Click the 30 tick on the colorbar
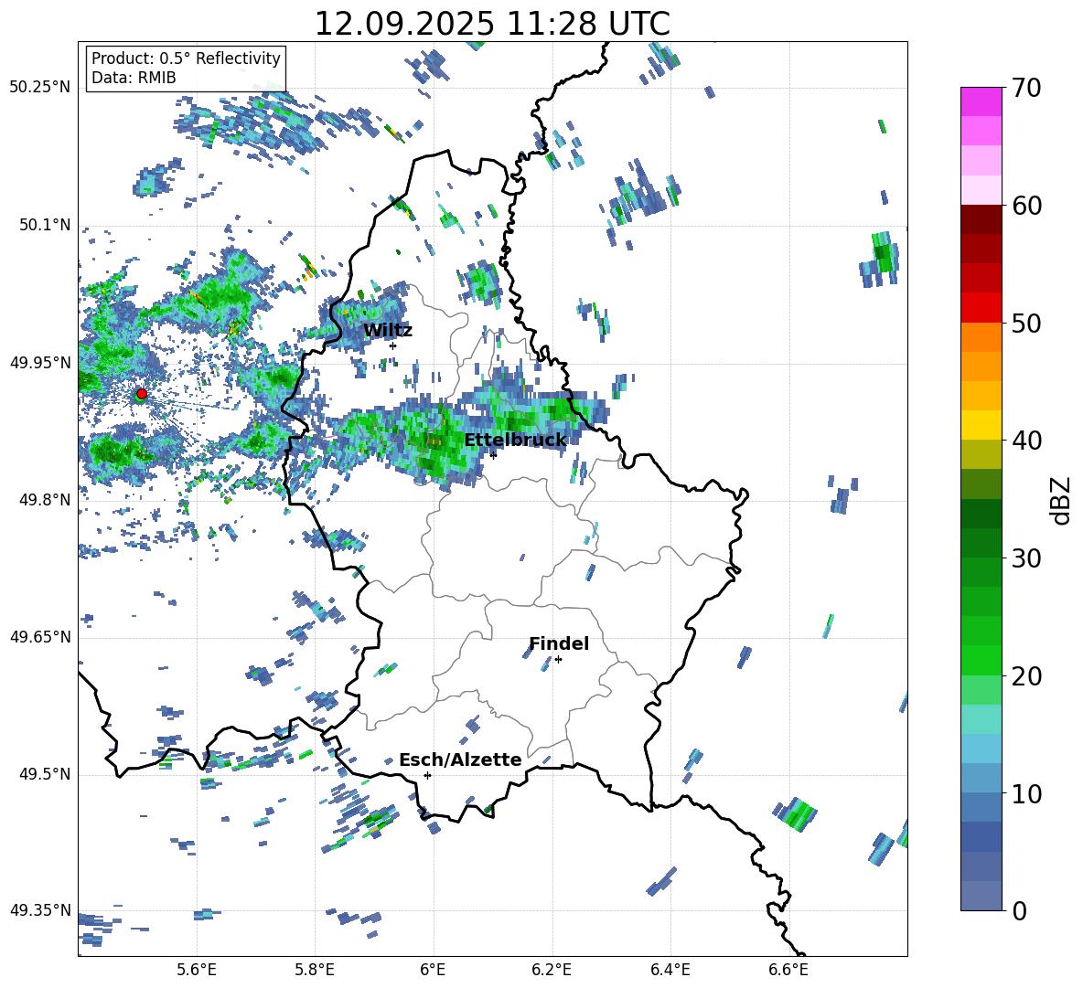 coord(1026,558)
